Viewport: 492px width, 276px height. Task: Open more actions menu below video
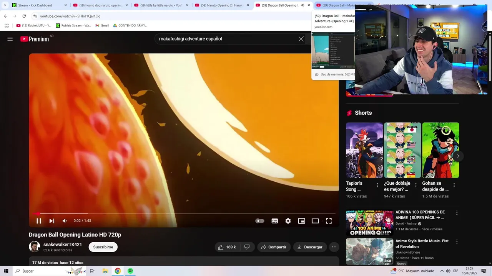334,247
